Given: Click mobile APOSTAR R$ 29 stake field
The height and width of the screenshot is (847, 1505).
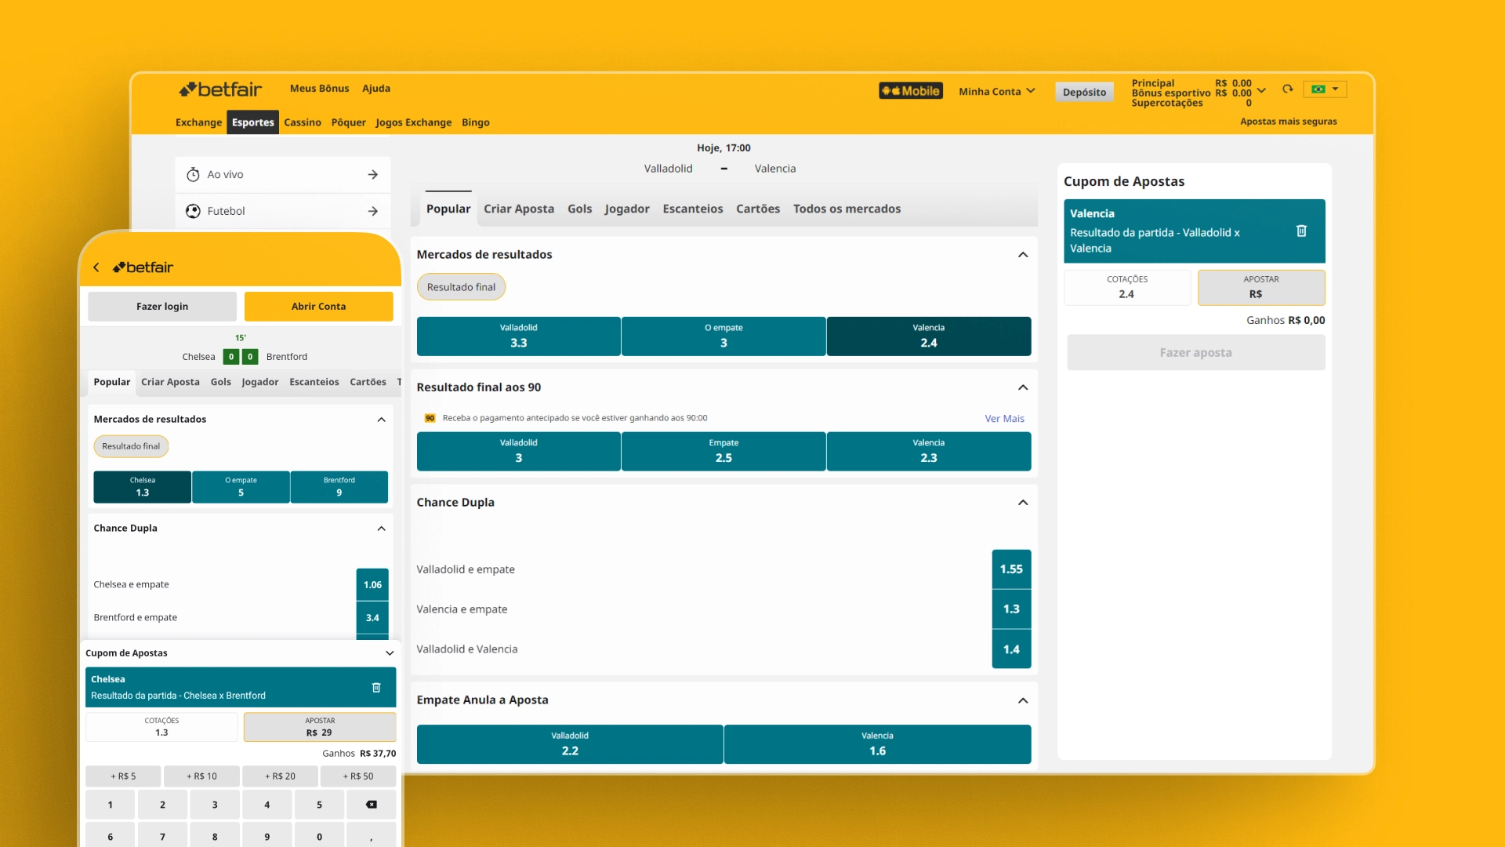Looking at the screenshot, I should tap(320, 727).
